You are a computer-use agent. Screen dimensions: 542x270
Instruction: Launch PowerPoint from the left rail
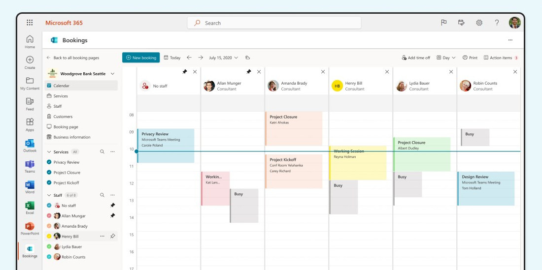(30, 228)
